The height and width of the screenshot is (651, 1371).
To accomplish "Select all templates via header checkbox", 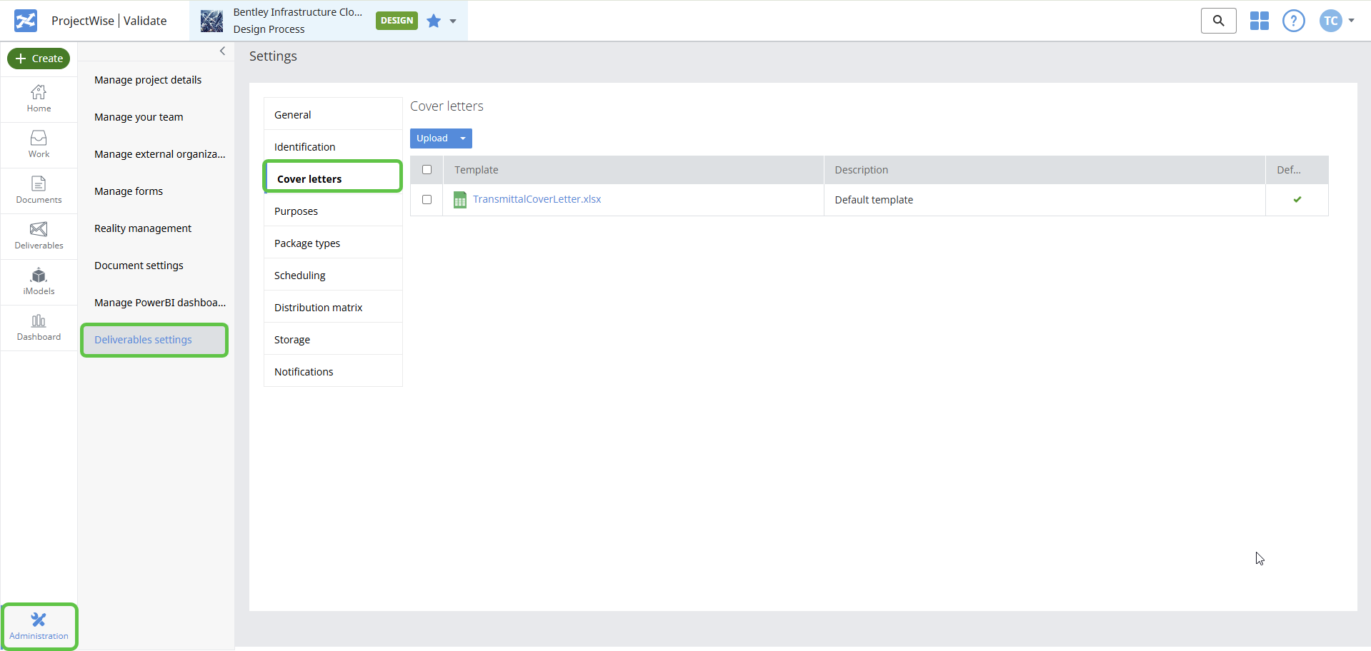I will [x=427, y=170].
